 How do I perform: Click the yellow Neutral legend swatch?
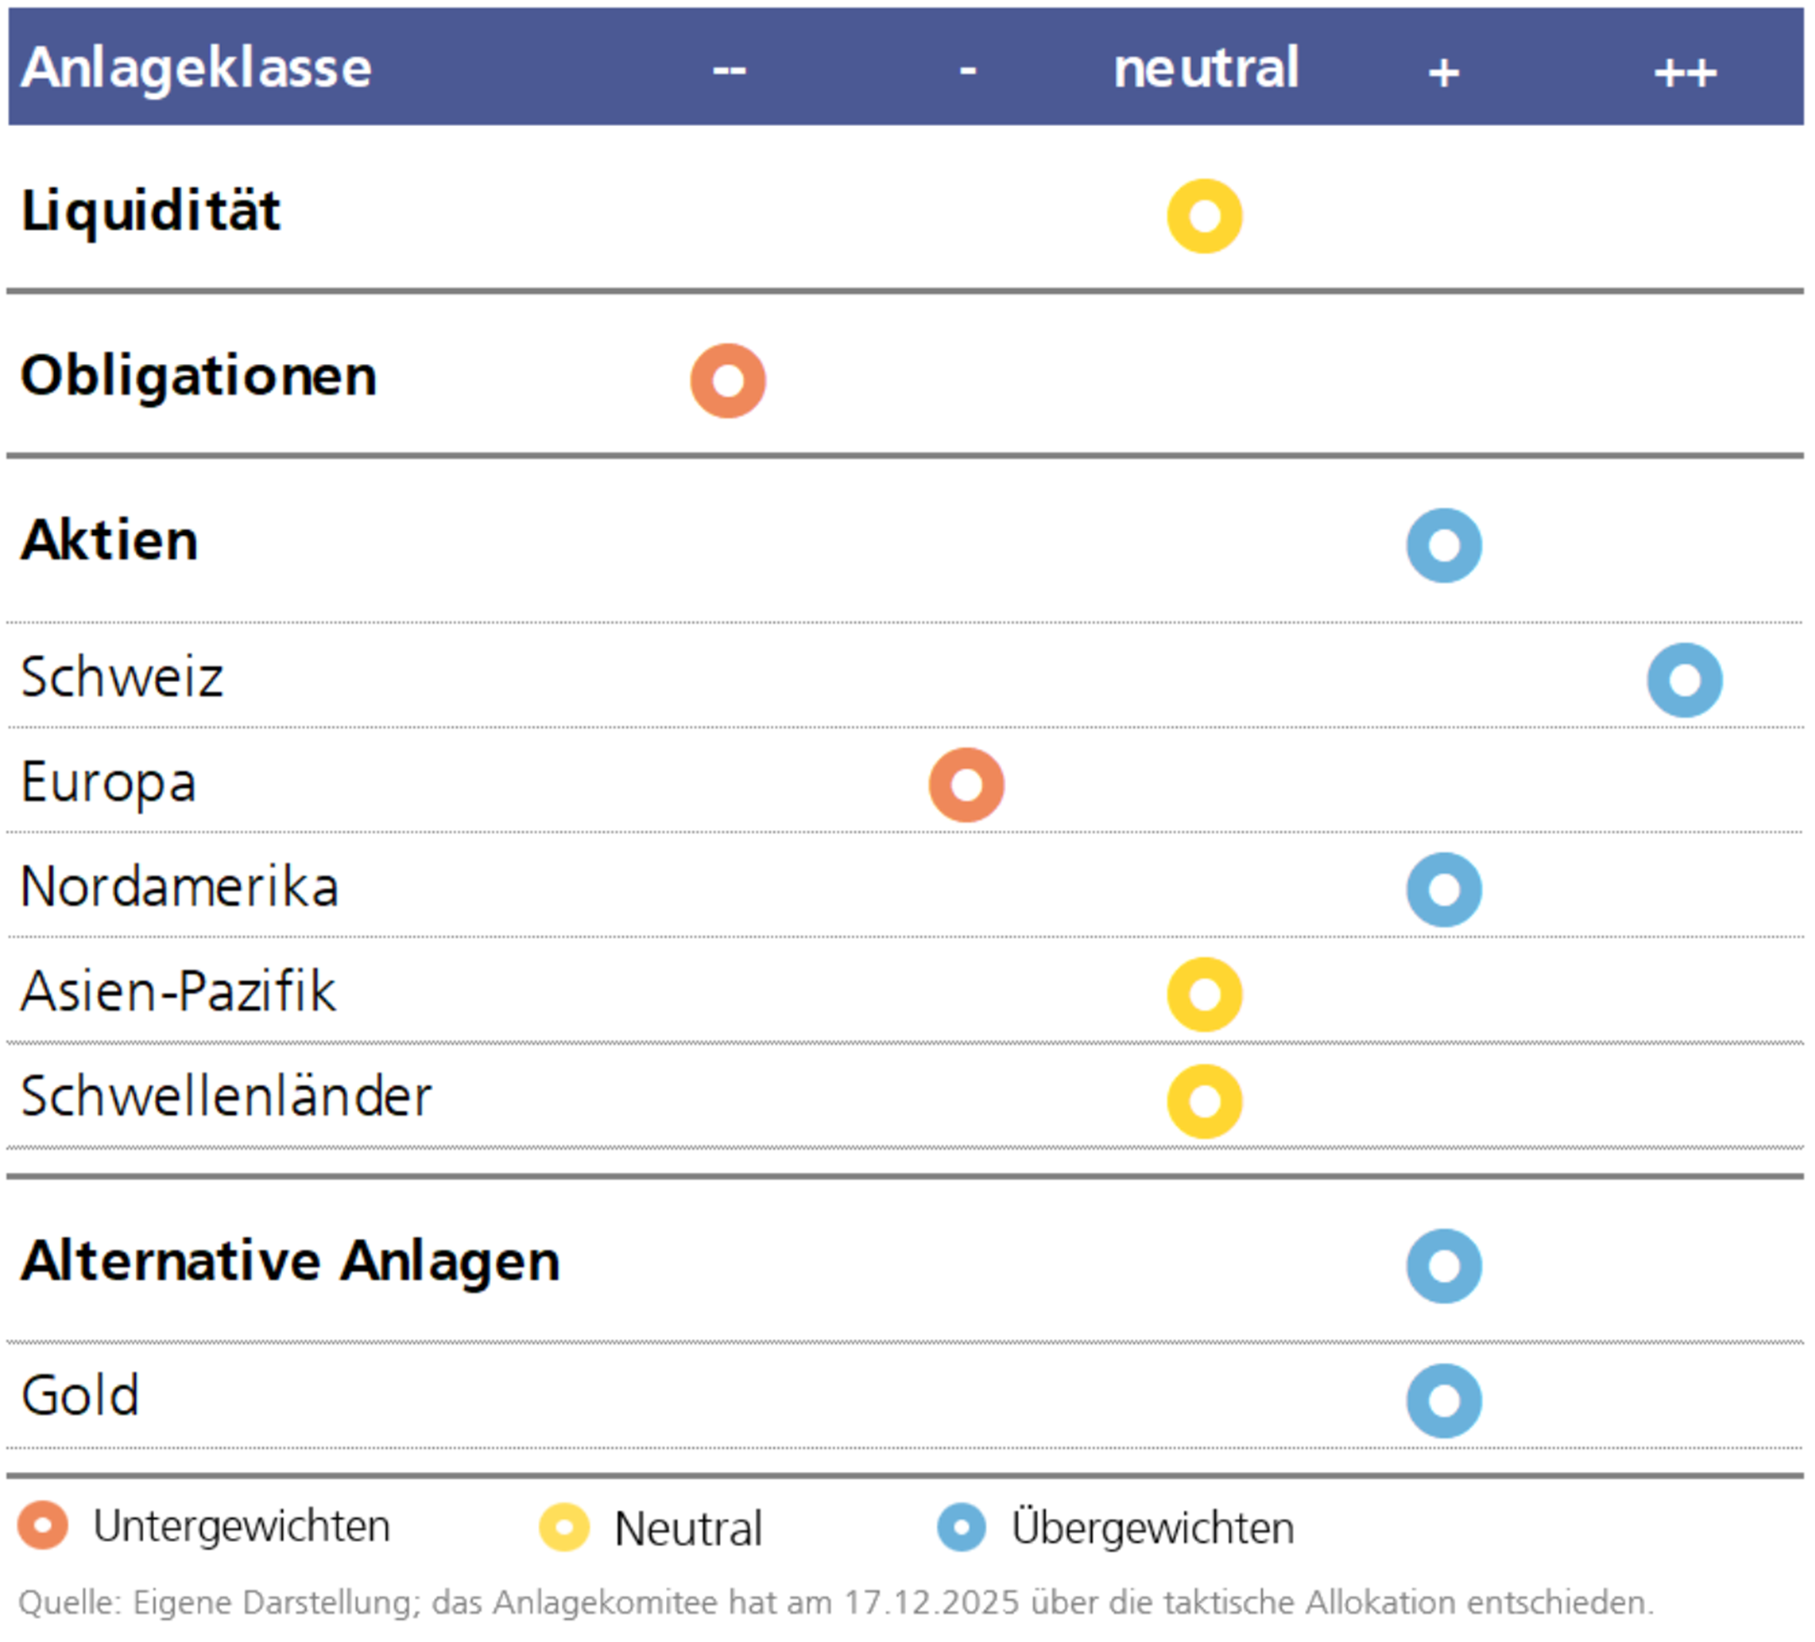point(564,1528)
